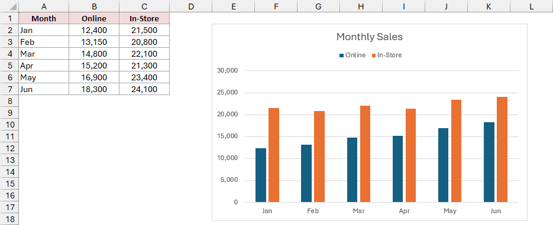This screenshot has width=553, height=225.
Task: Click the cell with value 18,300
Action: point(94,89)
